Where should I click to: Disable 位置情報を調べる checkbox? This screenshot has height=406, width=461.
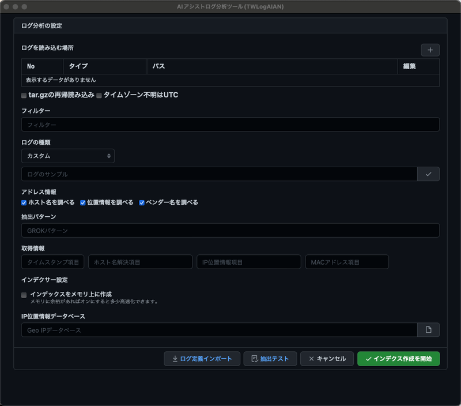click(x=83, y=202)
